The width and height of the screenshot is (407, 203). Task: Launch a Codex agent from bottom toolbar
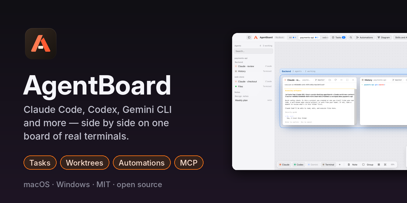point(299,165)
